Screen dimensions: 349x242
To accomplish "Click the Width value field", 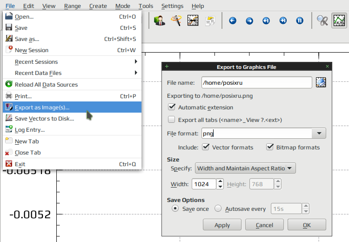I will (204, 184).
